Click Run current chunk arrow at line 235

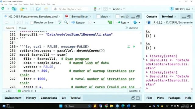click(134, 47)
